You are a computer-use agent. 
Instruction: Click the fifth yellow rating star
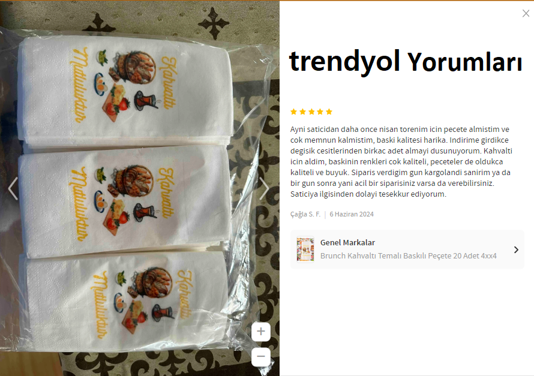329,112
